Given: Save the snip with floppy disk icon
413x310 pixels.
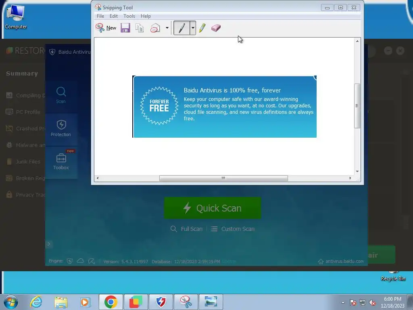Looking at the screenshot, I should click(125, 28).
